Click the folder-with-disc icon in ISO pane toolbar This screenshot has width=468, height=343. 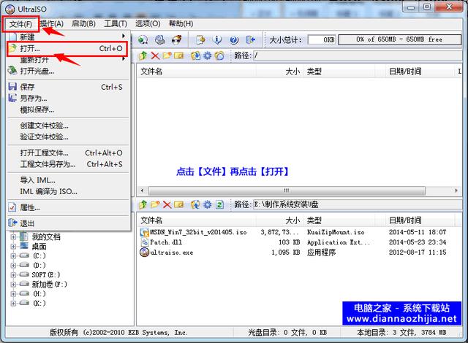[x=219, y=55]
